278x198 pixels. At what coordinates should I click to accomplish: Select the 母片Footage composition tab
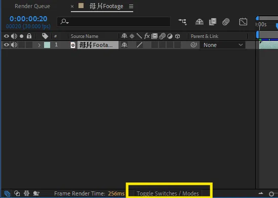[106, 7]
